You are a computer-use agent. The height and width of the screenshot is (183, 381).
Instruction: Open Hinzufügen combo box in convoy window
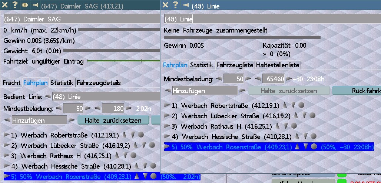click(x=39, y=120)
